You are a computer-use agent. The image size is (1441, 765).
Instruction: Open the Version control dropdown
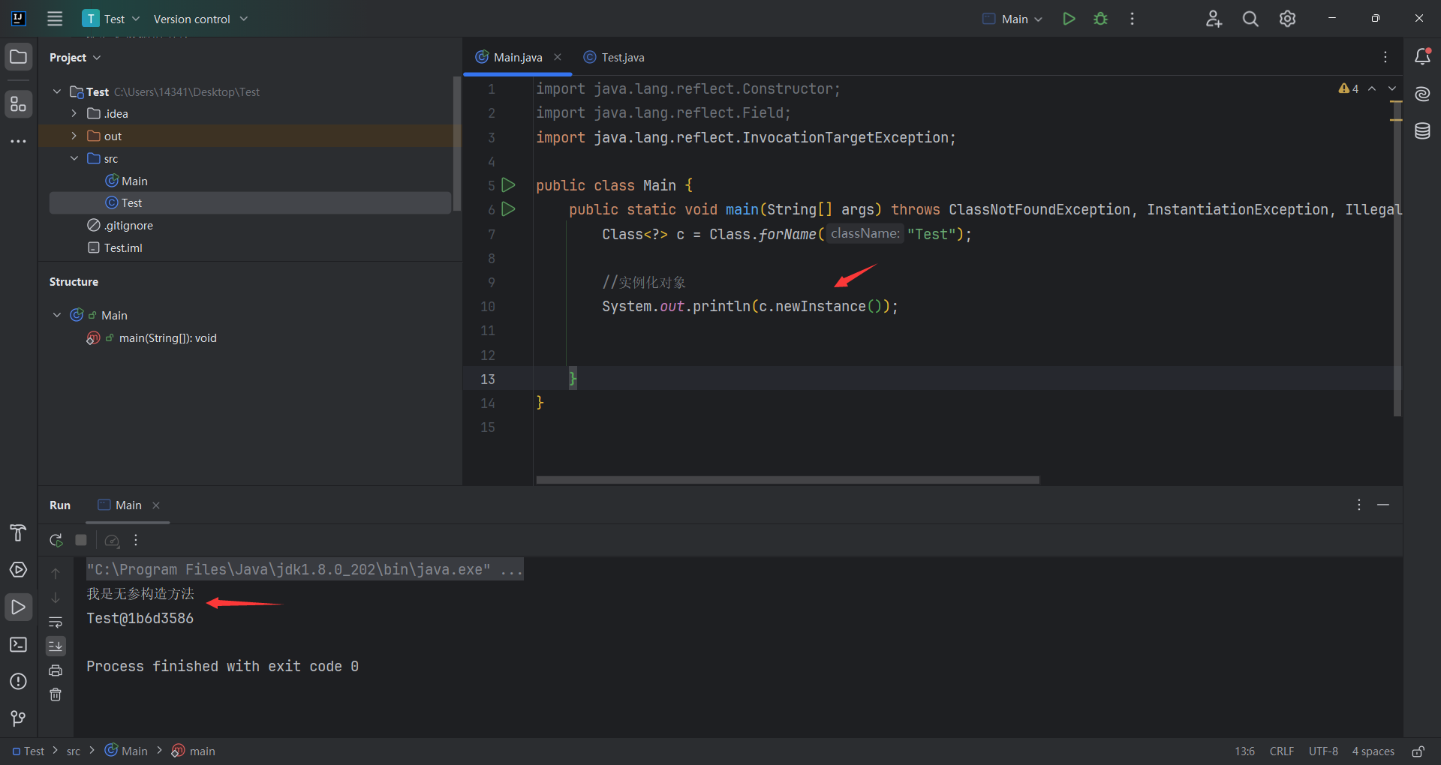tap(200, 19)
